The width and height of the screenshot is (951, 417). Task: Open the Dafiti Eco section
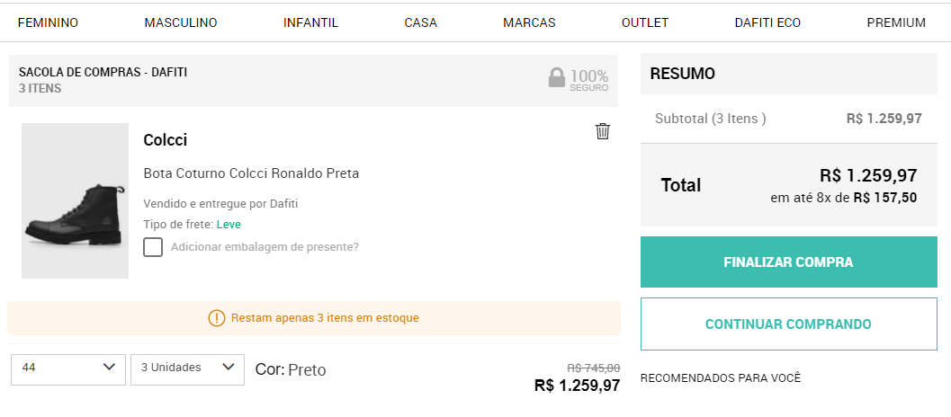pyautogui.click(x=767, y=22)
